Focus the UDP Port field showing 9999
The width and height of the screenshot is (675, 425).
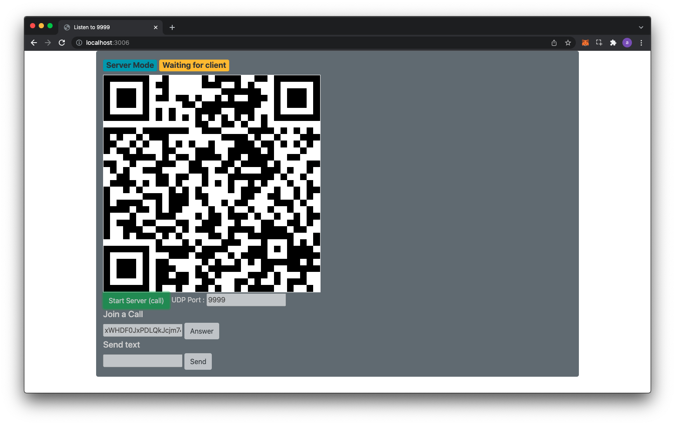(x=246, y=300)
